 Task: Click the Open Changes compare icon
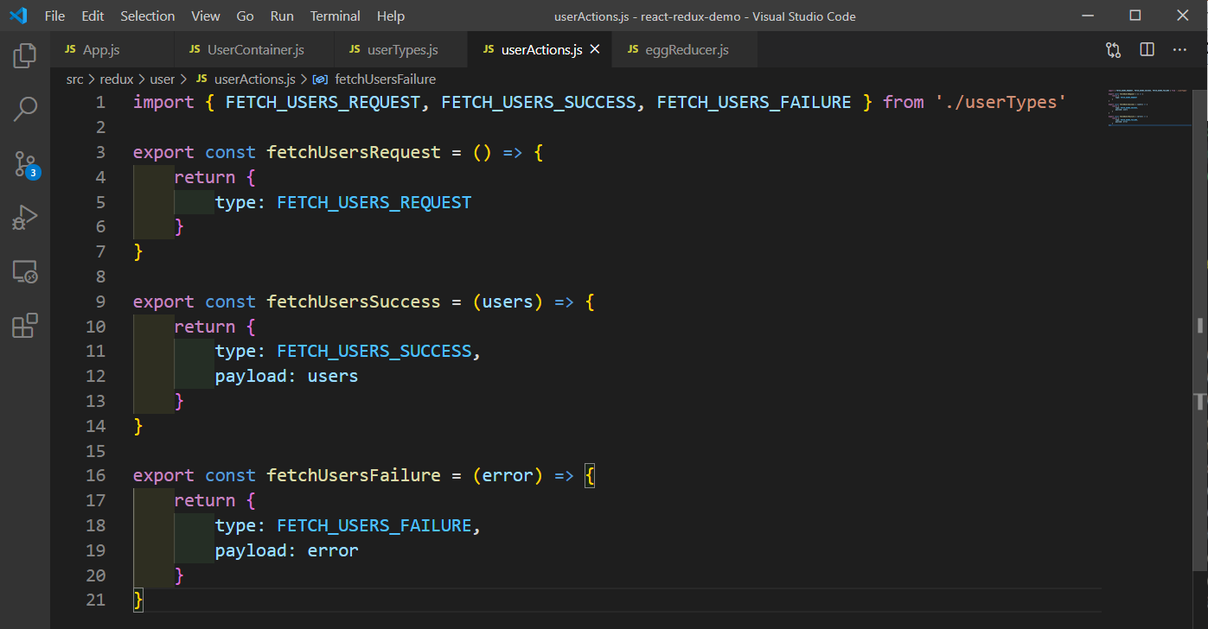(x=1114, y=50)
